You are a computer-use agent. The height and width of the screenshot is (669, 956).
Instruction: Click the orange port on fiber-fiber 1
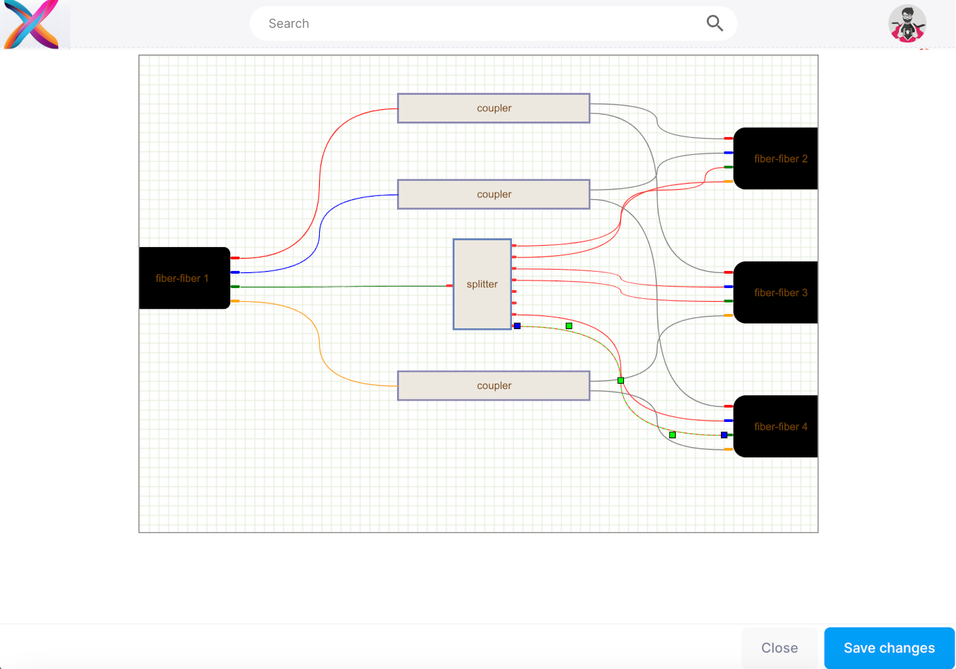pos(235,301)
